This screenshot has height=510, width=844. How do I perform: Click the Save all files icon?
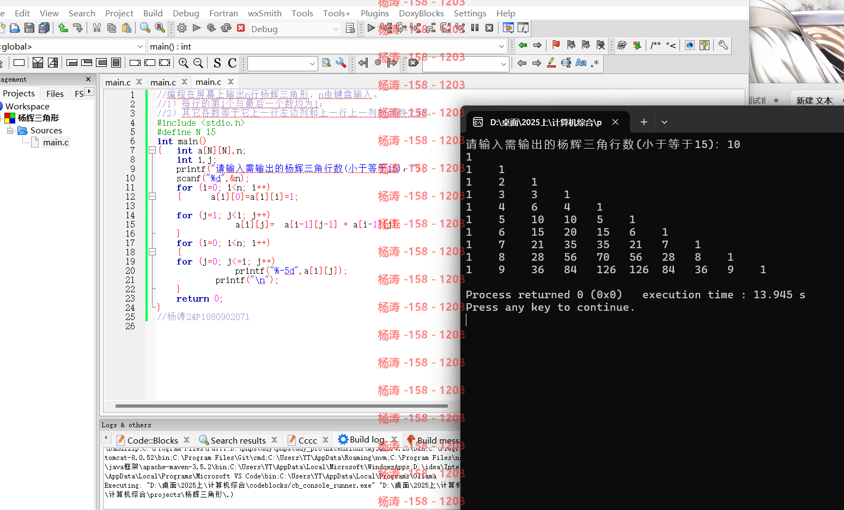point(45,28)
